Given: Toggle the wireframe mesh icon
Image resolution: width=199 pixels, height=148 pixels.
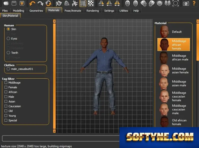Looking at the screenshot, I should tap(67, 3).
